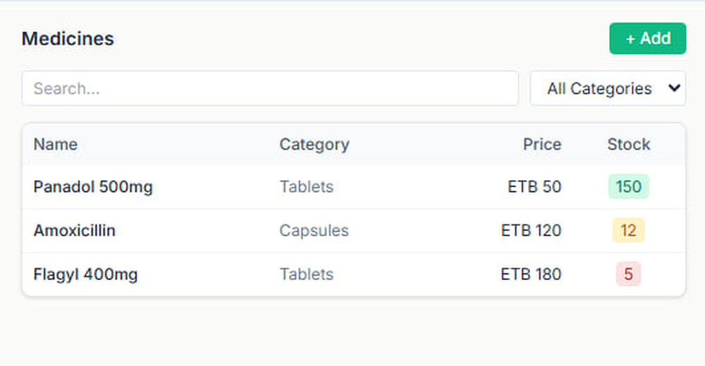Click the ETB 50 price cell
Screen dimensions: 705x366
click(534, 187)
